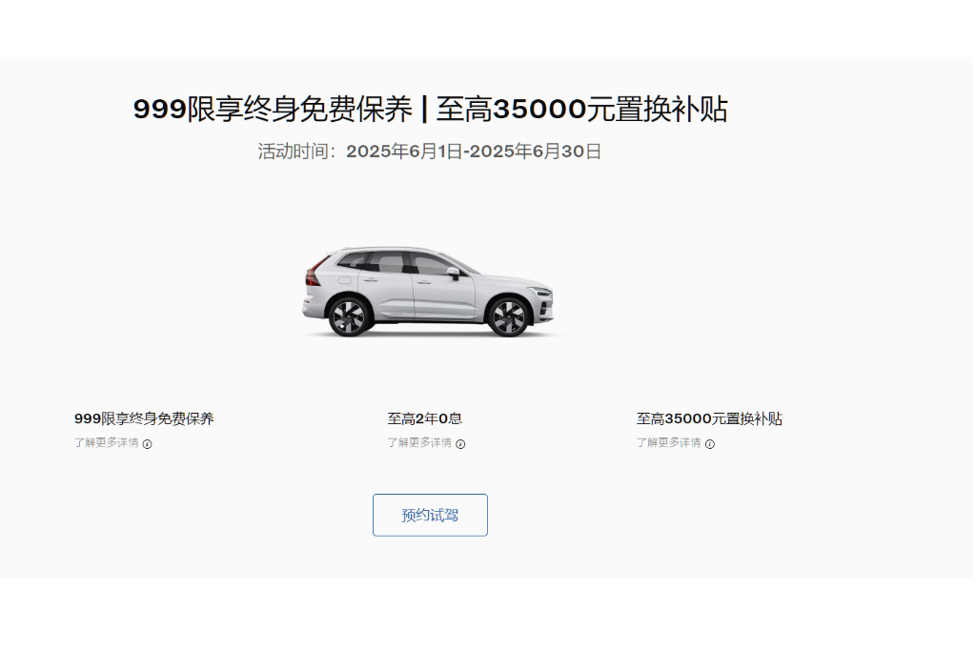
Task: Click the rear wheel of the SUV
Action: point(349,316)
